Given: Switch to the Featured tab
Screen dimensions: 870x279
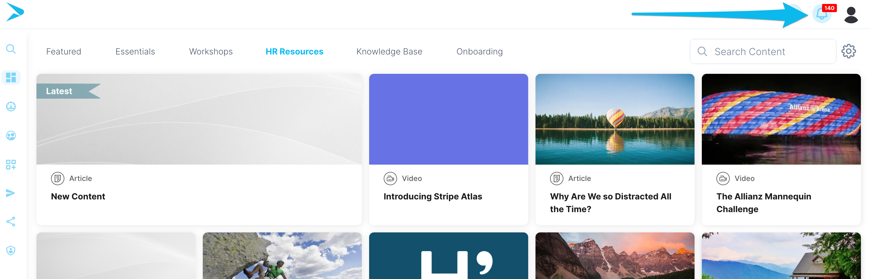Looking at the screenshot, I should (63, 51).
